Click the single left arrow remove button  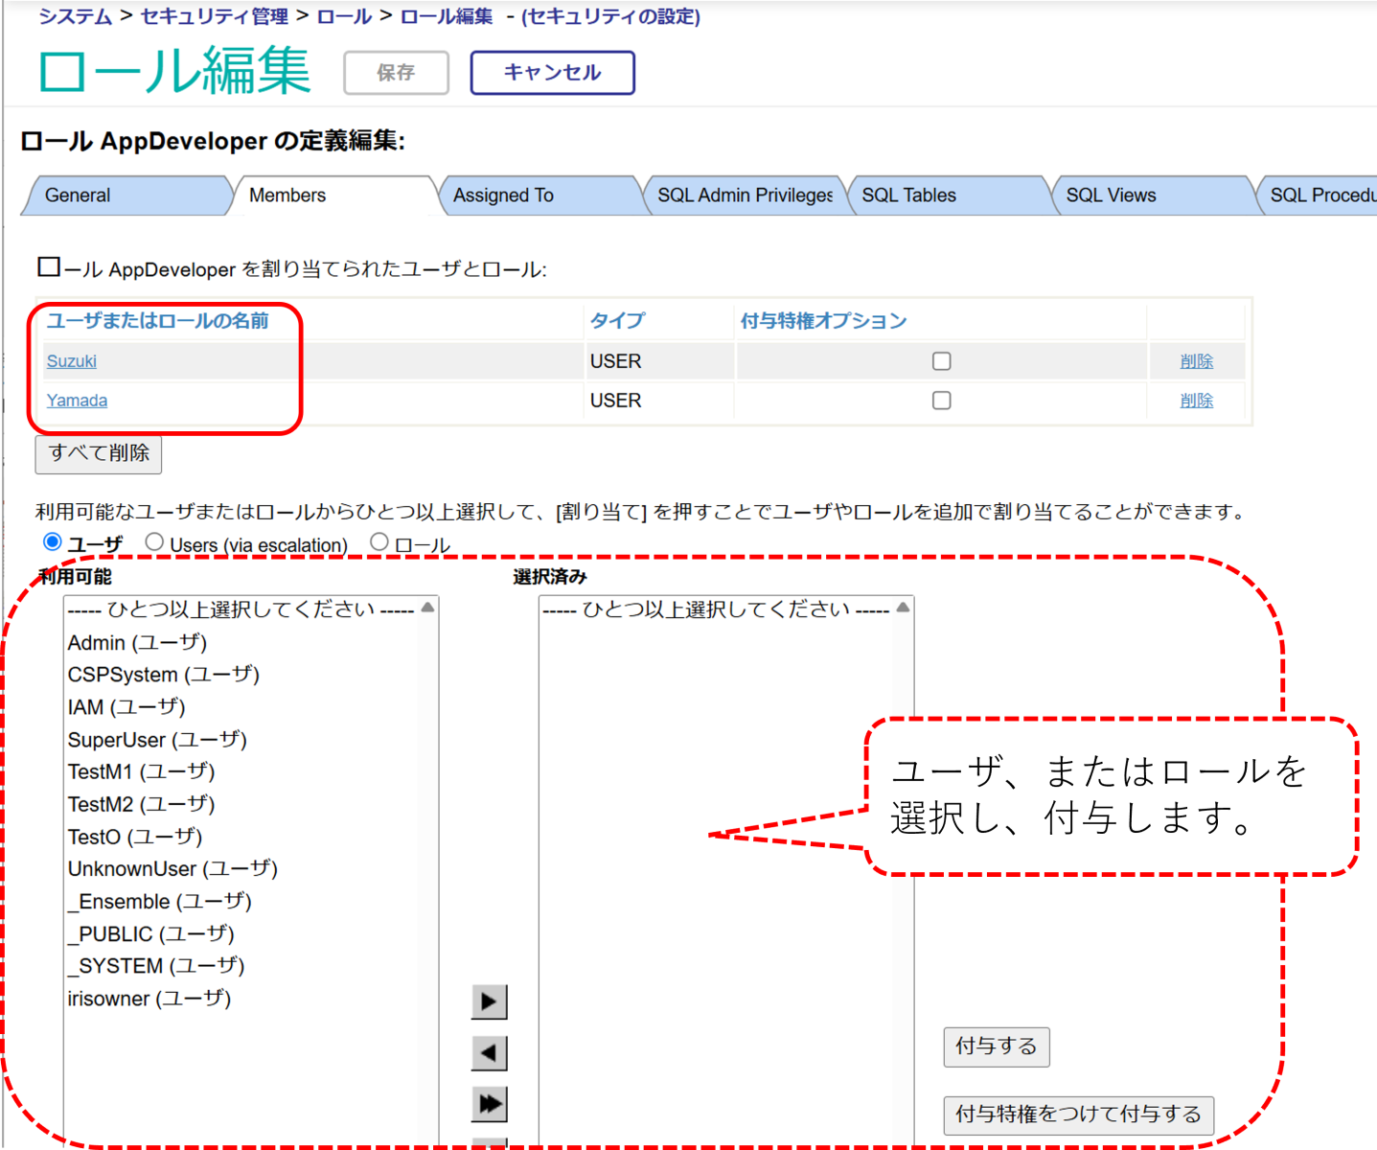coord(489,1053)
